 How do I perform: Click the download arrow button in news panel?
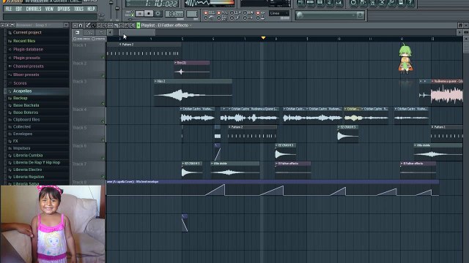pos(361,15)
